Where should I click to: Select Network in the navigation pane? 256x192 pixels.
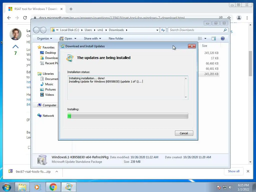click(48, 116)
